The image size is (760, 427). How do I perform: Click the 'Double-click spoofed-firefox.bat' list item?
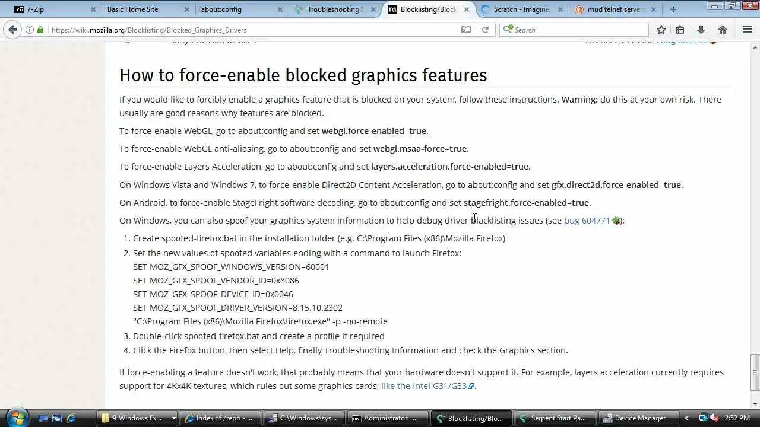click(259, 336)
